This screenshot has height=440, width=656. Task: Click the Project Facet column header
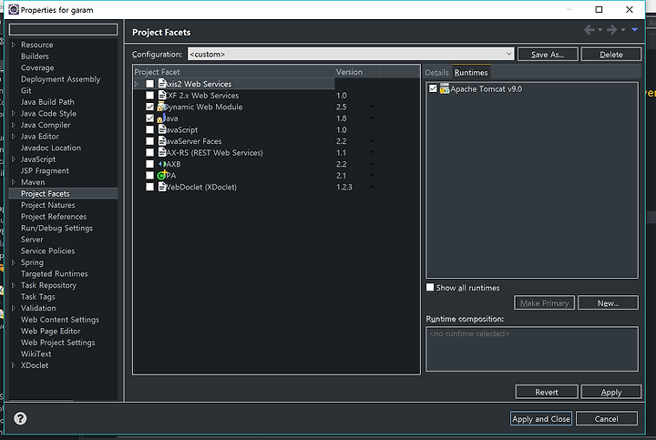pos(234,72)
